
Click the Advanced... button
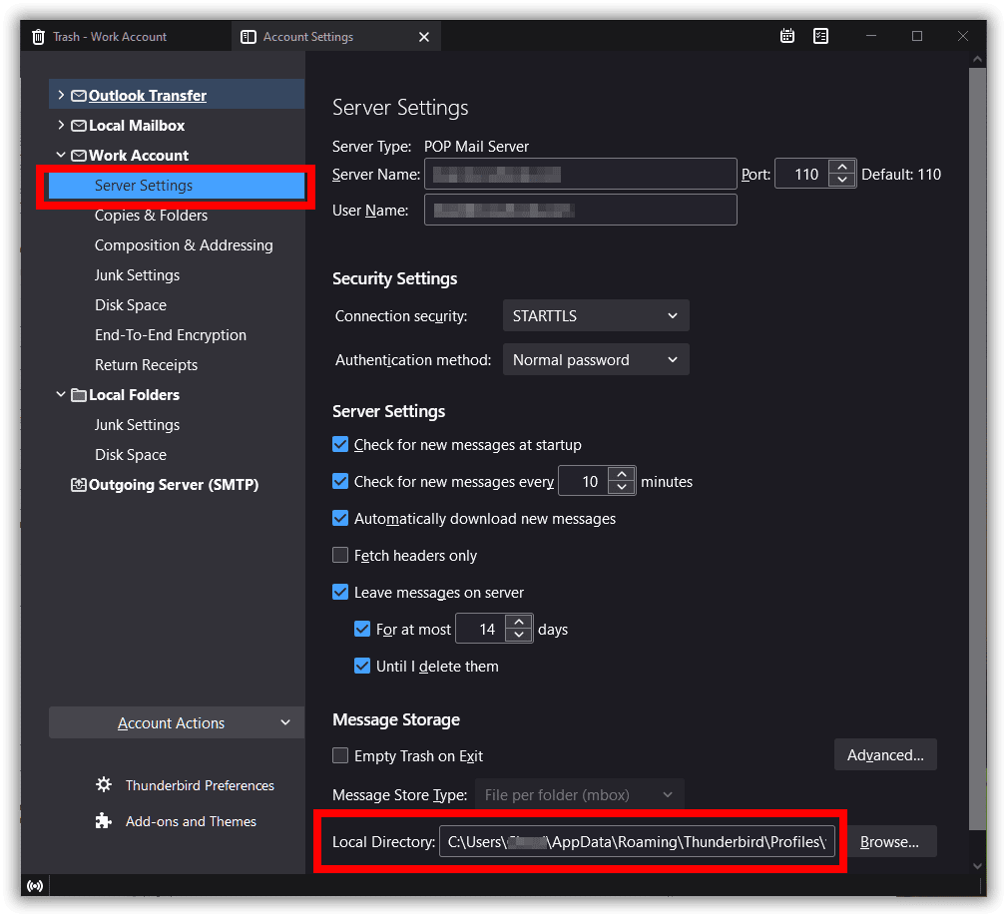(x=885, y=755)
